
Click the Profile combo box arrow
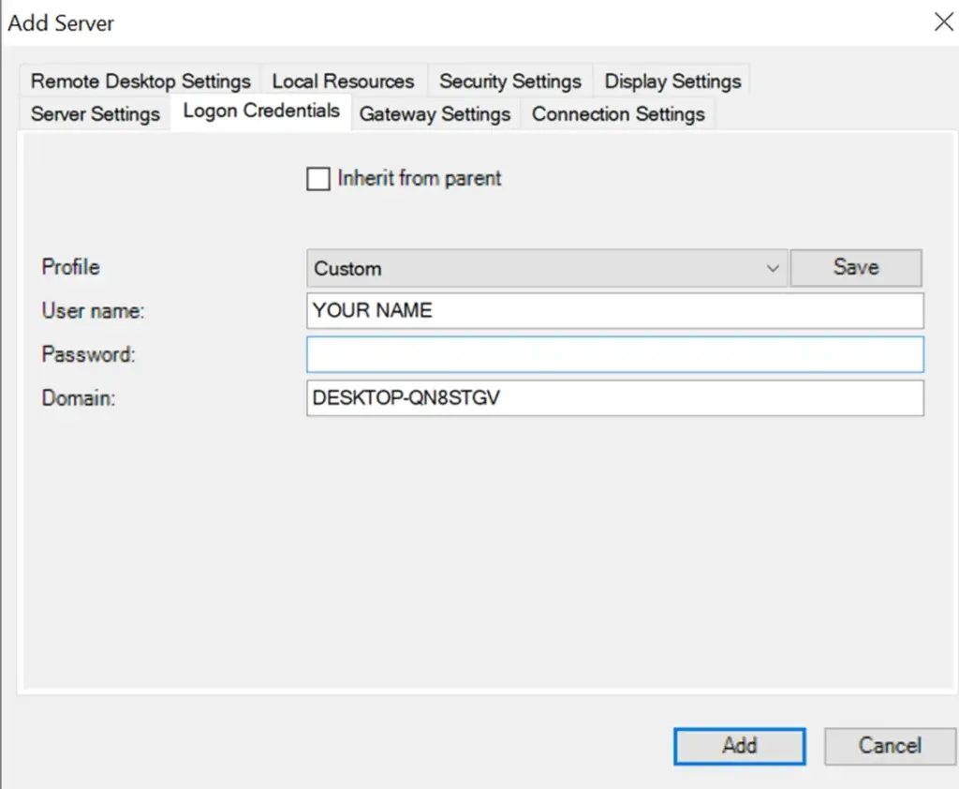click(x=774, y=267)
